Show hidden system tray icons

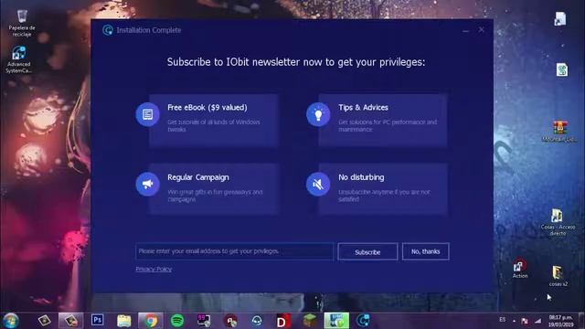tap(514, 321)
